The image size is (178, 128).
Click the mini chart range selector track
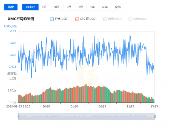(x=87, y=117)
